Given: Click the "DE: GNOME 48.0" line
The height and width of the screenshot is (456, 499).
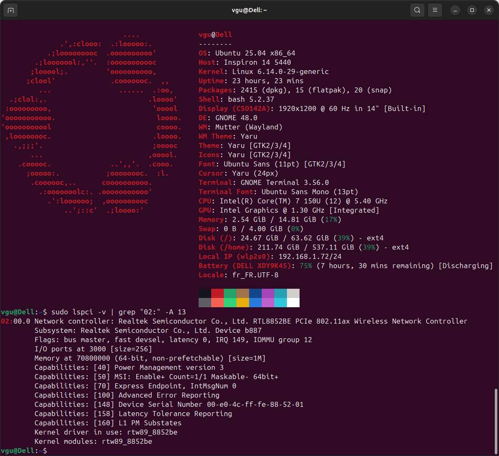Looking at the screenshot, I should (x=228, y=118).
